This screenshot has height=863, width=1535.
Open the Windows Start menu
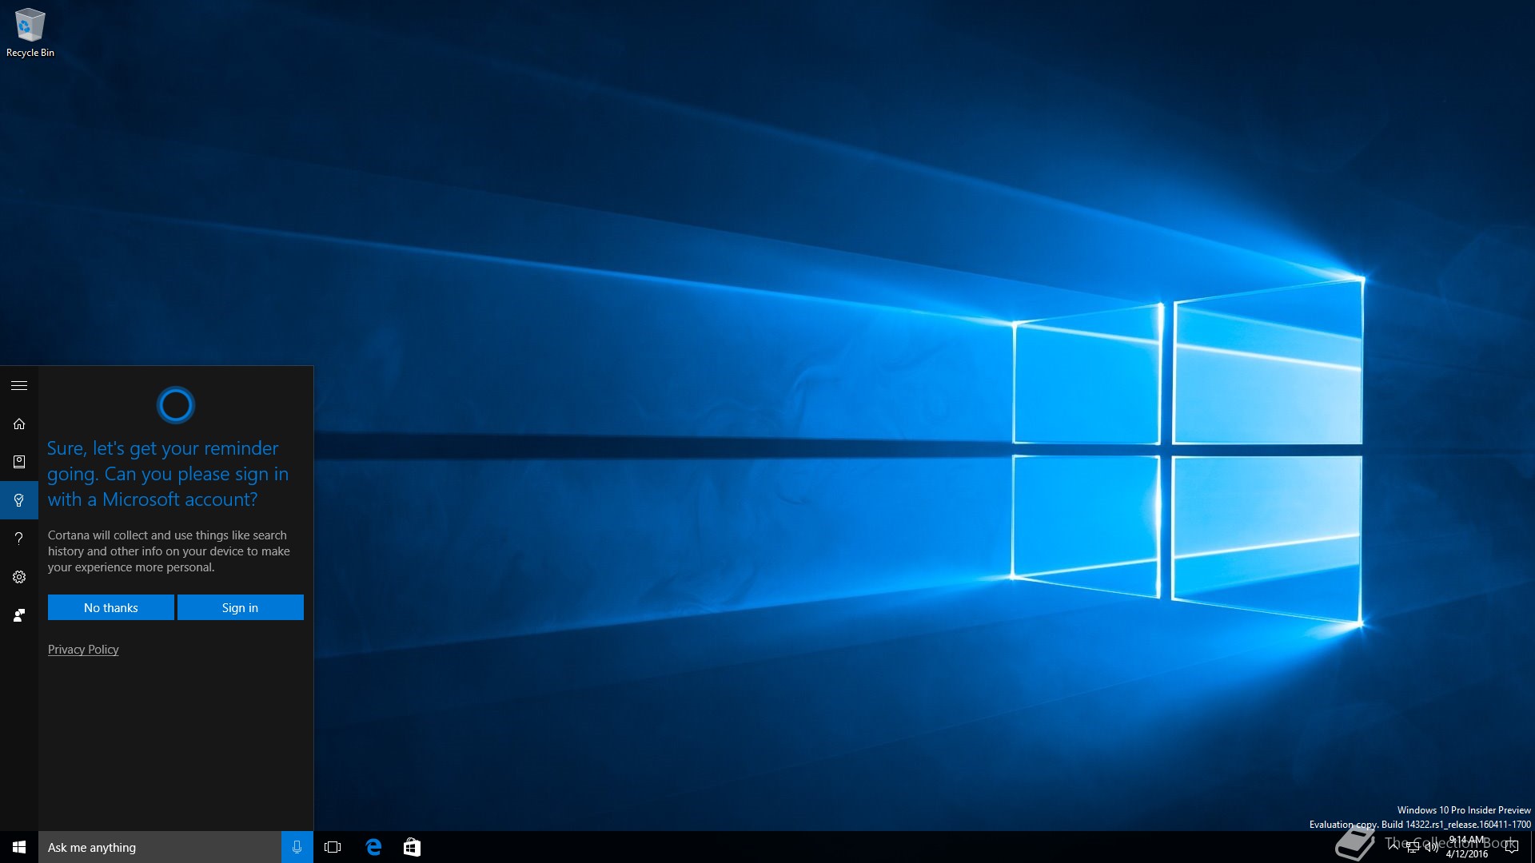point(19,847)
